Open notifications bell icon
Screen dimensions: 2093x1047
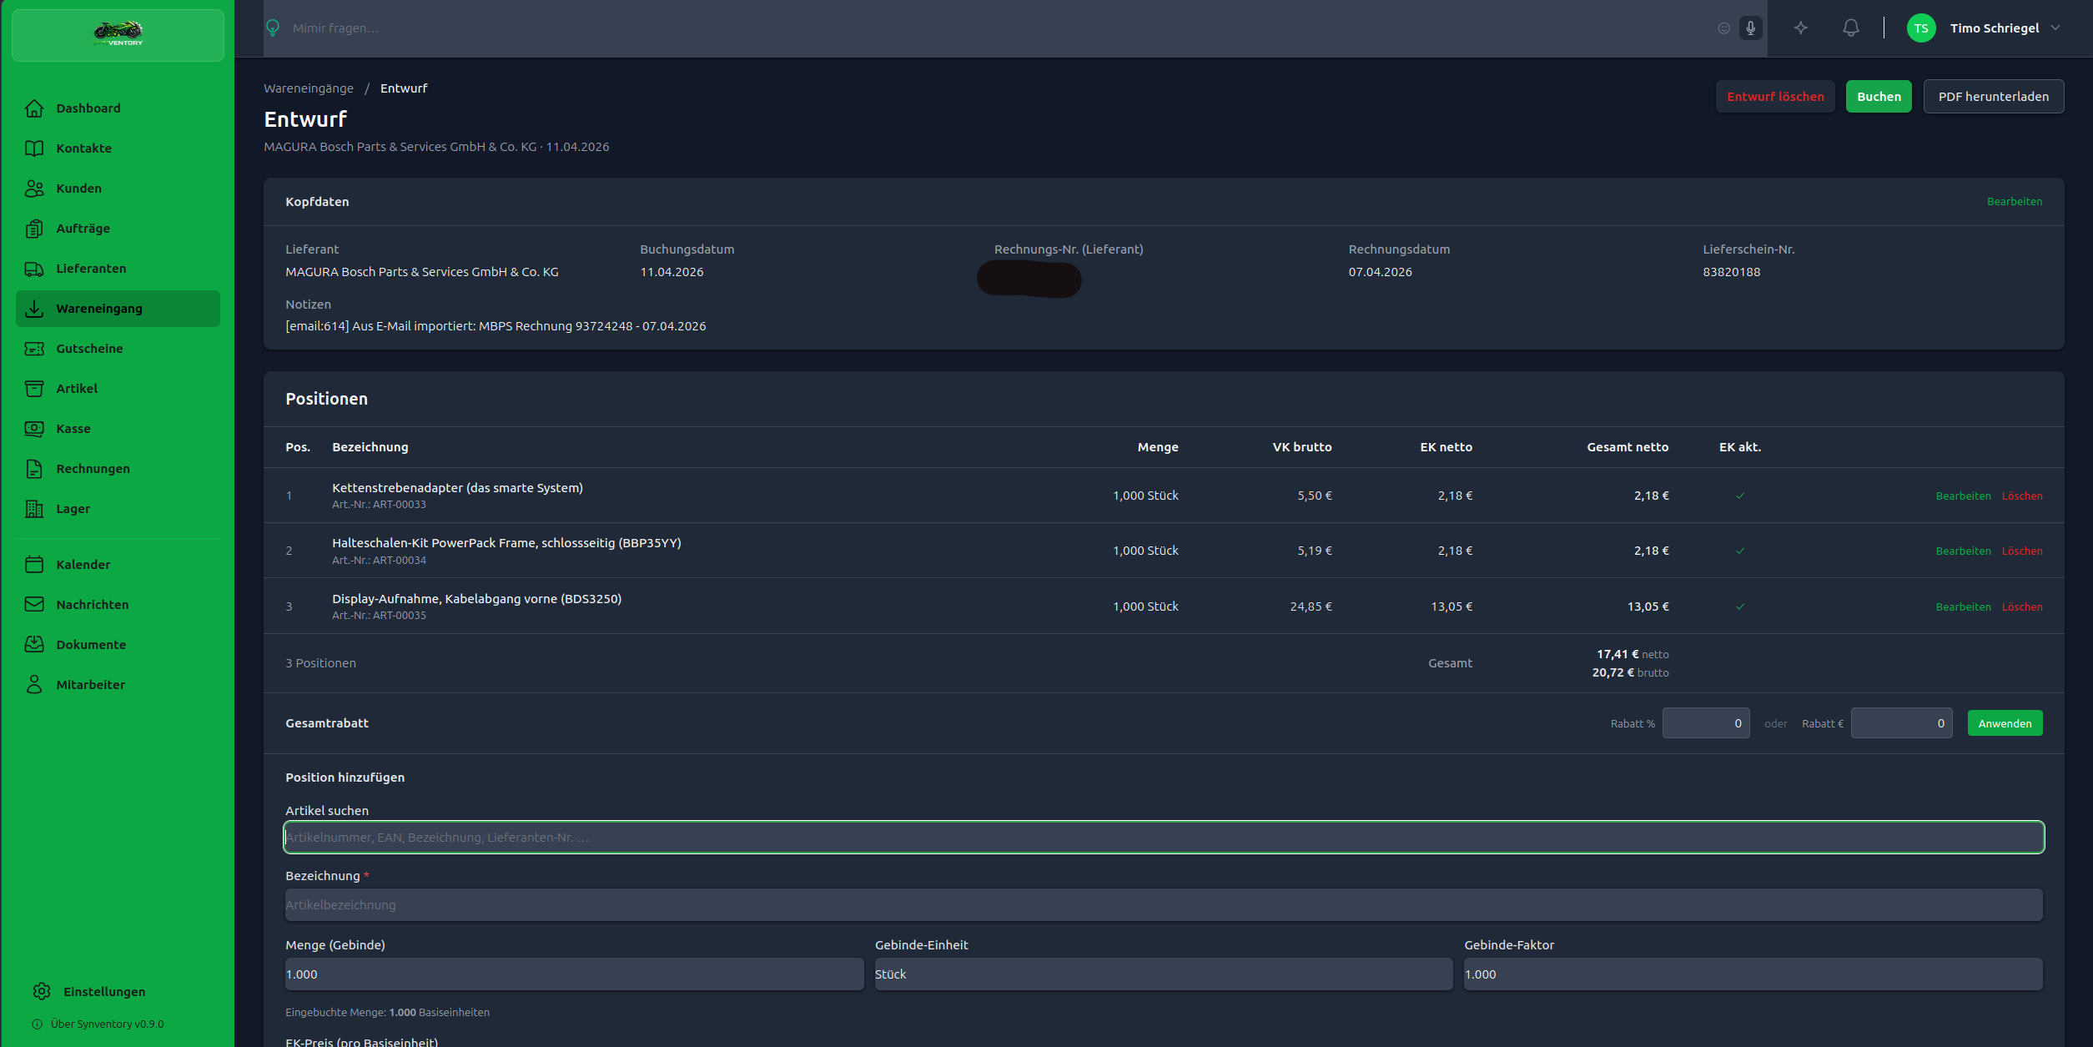tap(1850, 28)
